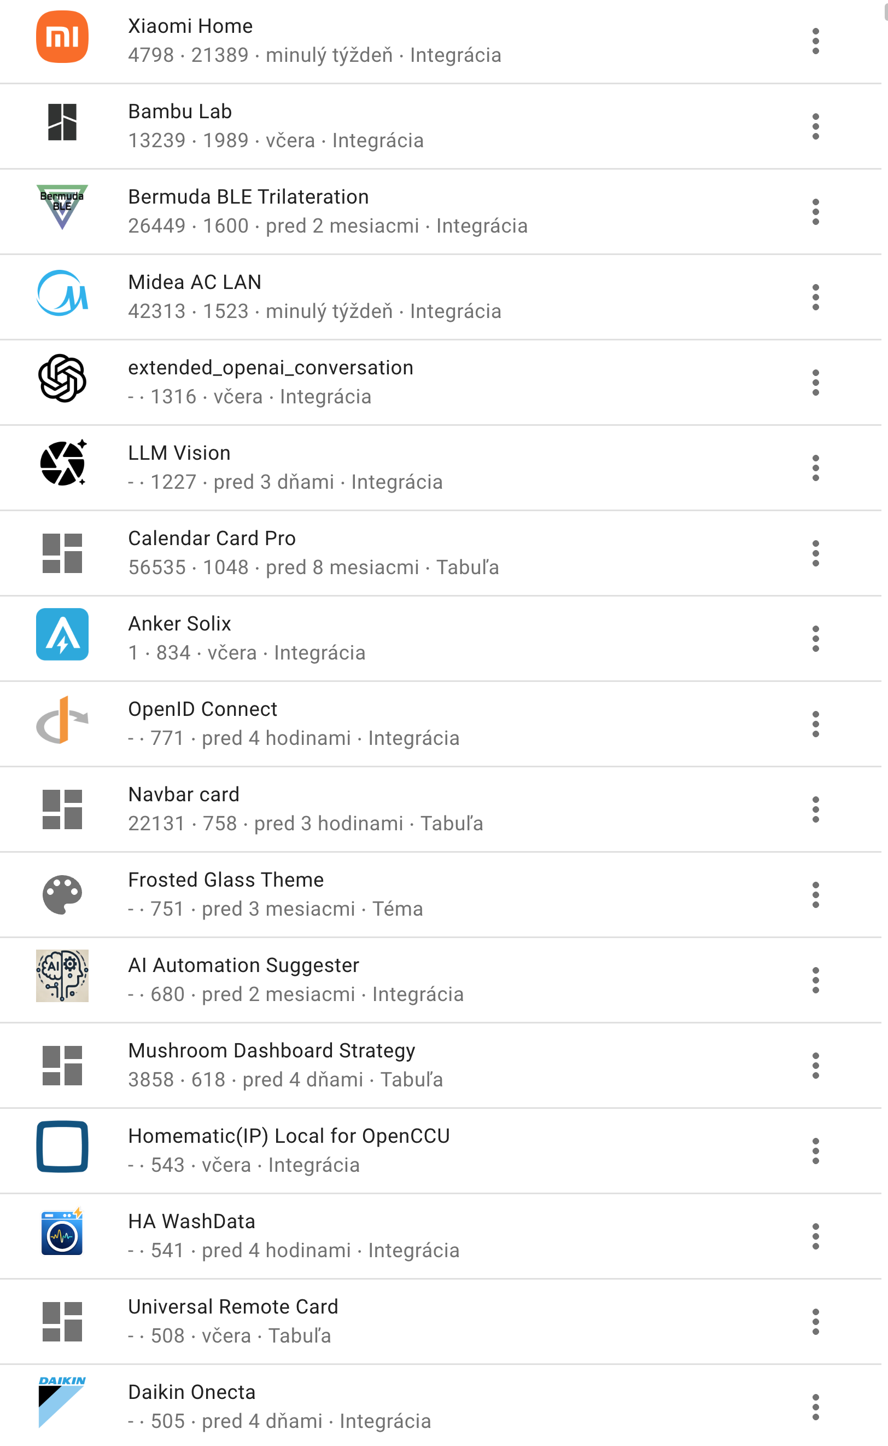Click the Bermuda BLE triangle icon
The width and height of the screenshot is (888, 1446).
[62, 207]
